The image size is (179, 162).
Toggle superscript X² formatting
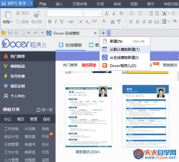81,22
